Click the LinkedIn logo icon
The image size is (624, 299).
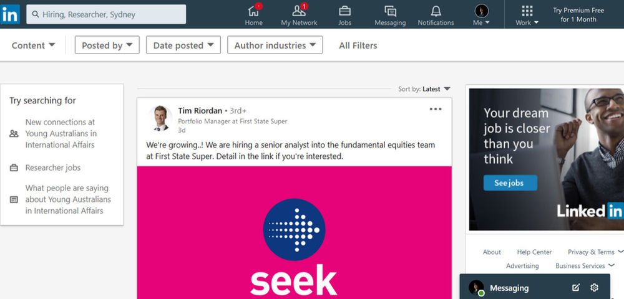[x=10, y=14]
